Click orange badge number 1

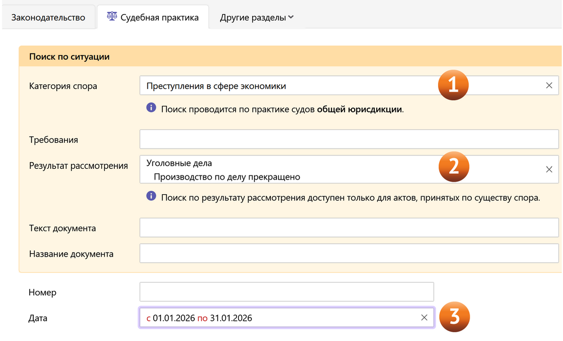pyautogui.click(x=454, y=85)
